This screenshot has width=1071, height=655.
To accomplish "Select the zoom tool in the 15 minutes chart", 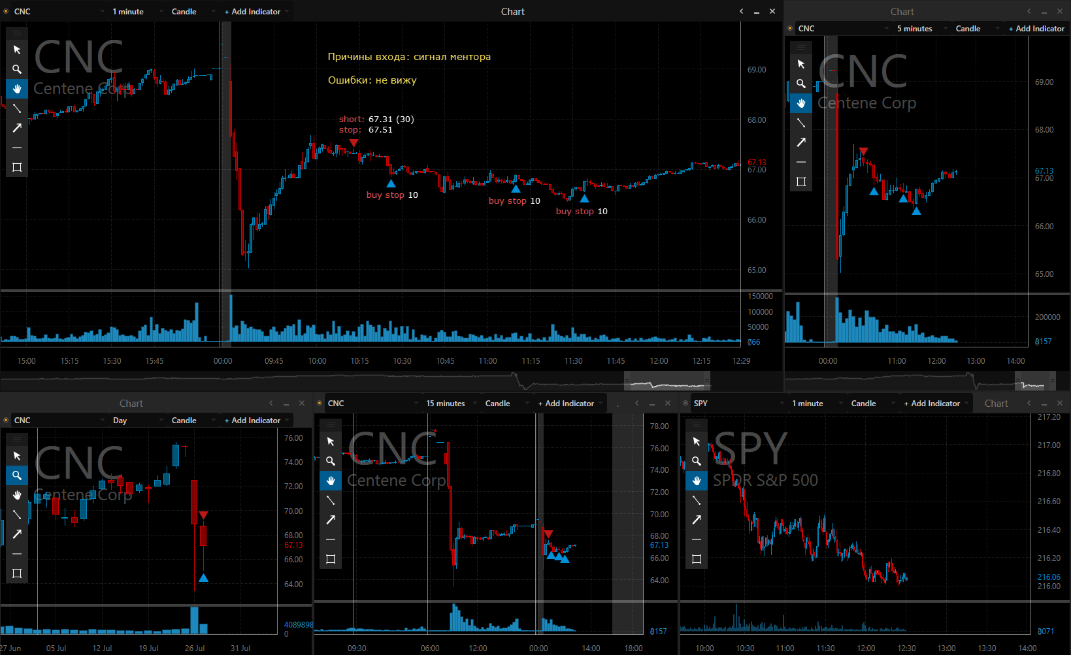I will point(331,461).
